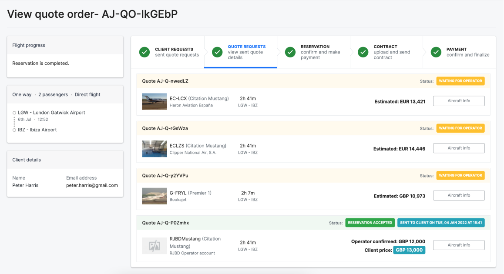Open Aircraft info for RJBDMustang

click(459, 245)
